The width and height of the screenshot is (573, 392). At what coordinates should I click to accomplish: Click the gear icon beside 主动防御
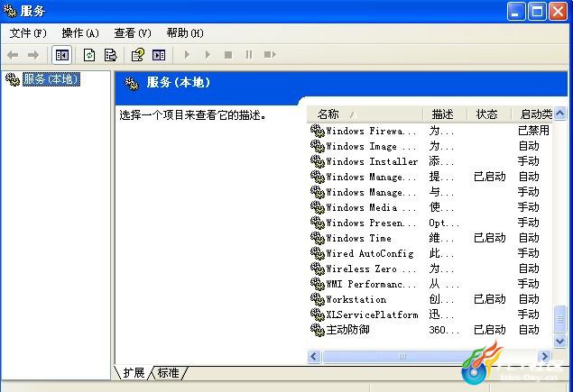[318, 330]
